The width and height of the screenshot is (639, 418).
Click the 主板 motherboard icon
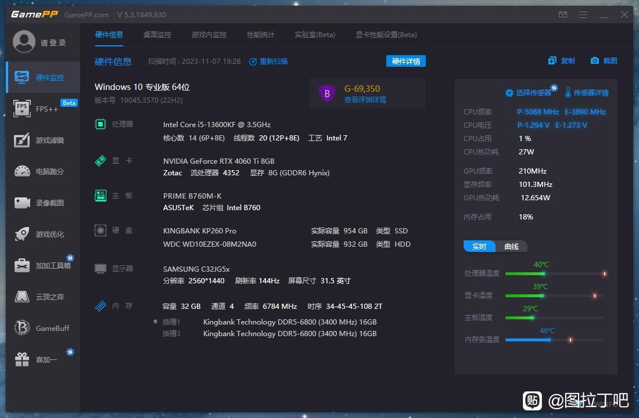(x=100, y=196)
